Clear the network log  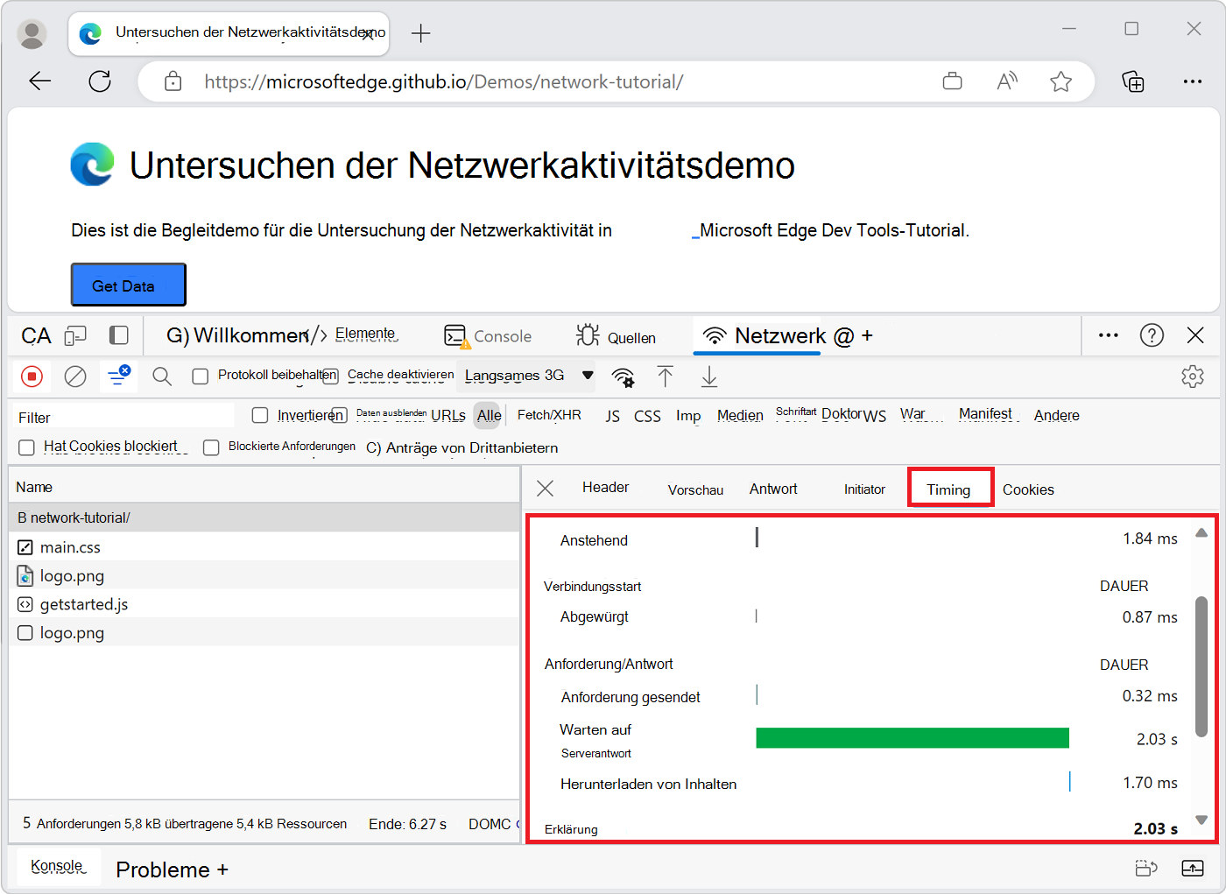(x=76, y=377)
